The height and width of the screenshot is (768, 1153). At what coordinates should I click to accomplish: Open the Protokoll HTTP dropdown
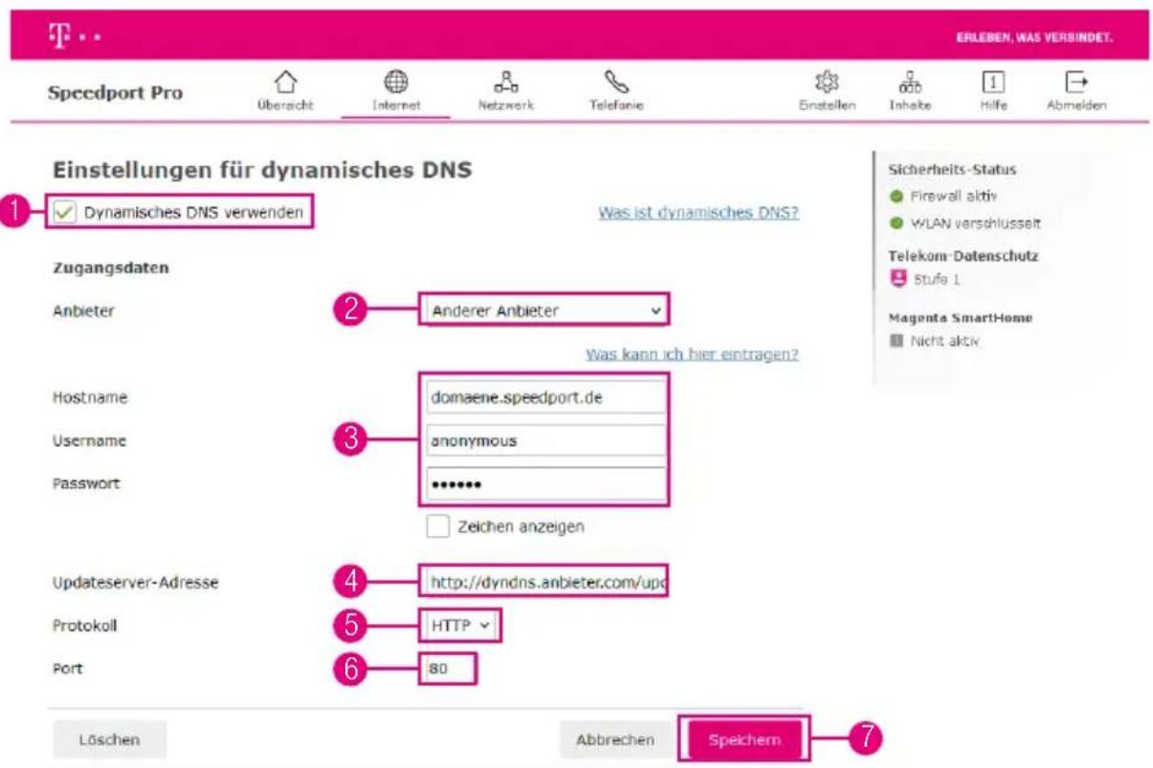tap(462, 625)
